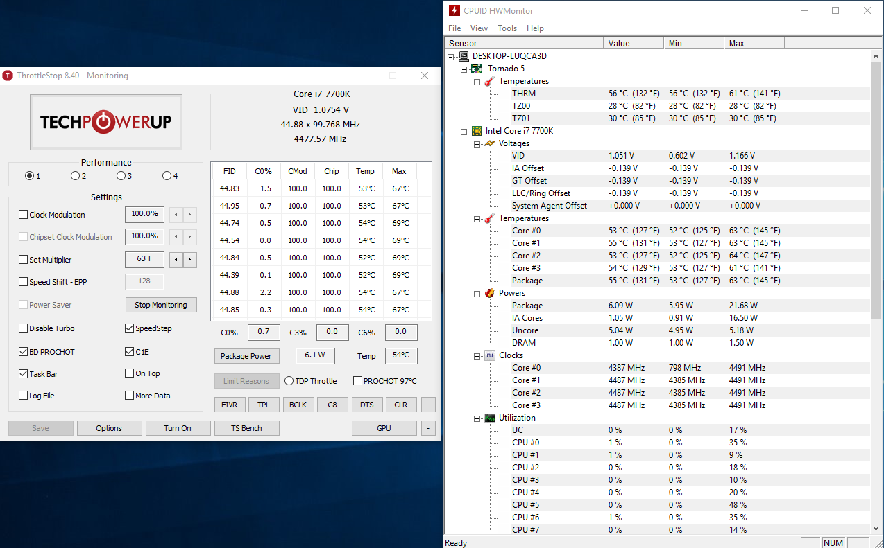
Task: Tick the Set Multiplier checkbox
Action: click(24, 260)
